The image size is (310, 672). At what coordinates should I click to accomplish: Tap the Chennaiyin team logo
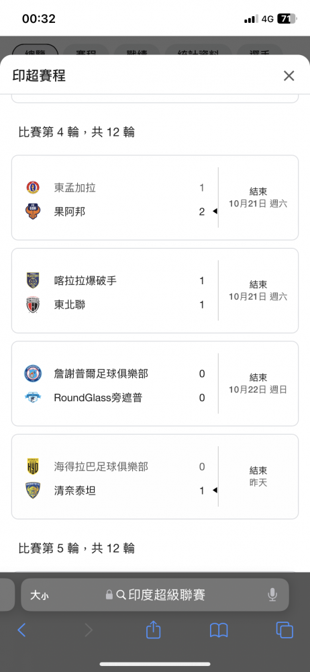point(33,491)
